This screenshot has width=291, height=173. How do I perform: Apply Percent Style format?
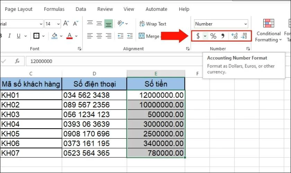point(213,36)
